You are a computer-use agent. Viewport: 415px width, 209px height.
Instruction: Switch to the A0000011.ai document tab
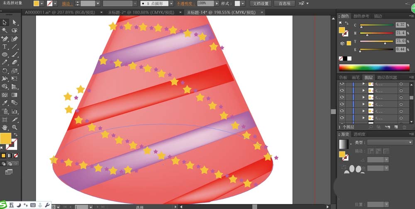tap(60, 12)
